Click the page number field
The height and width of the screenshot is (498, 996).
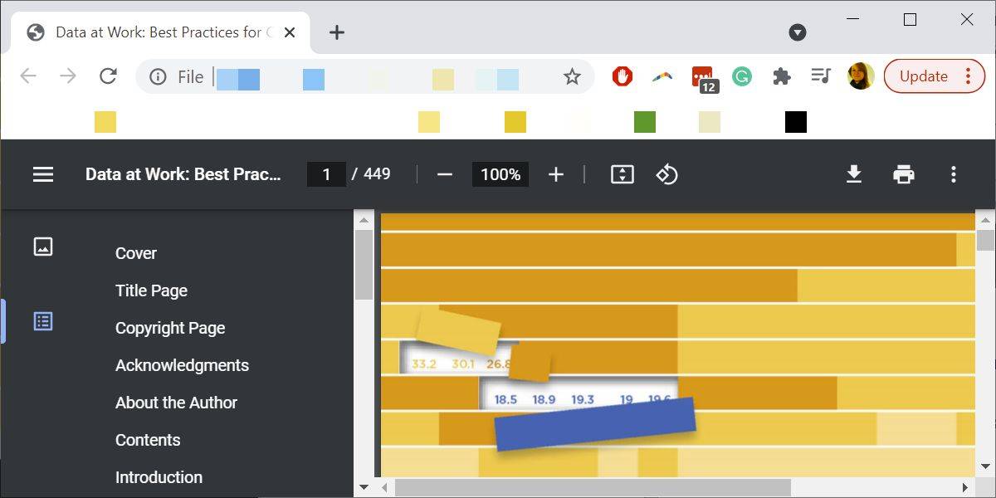[326, 174]
